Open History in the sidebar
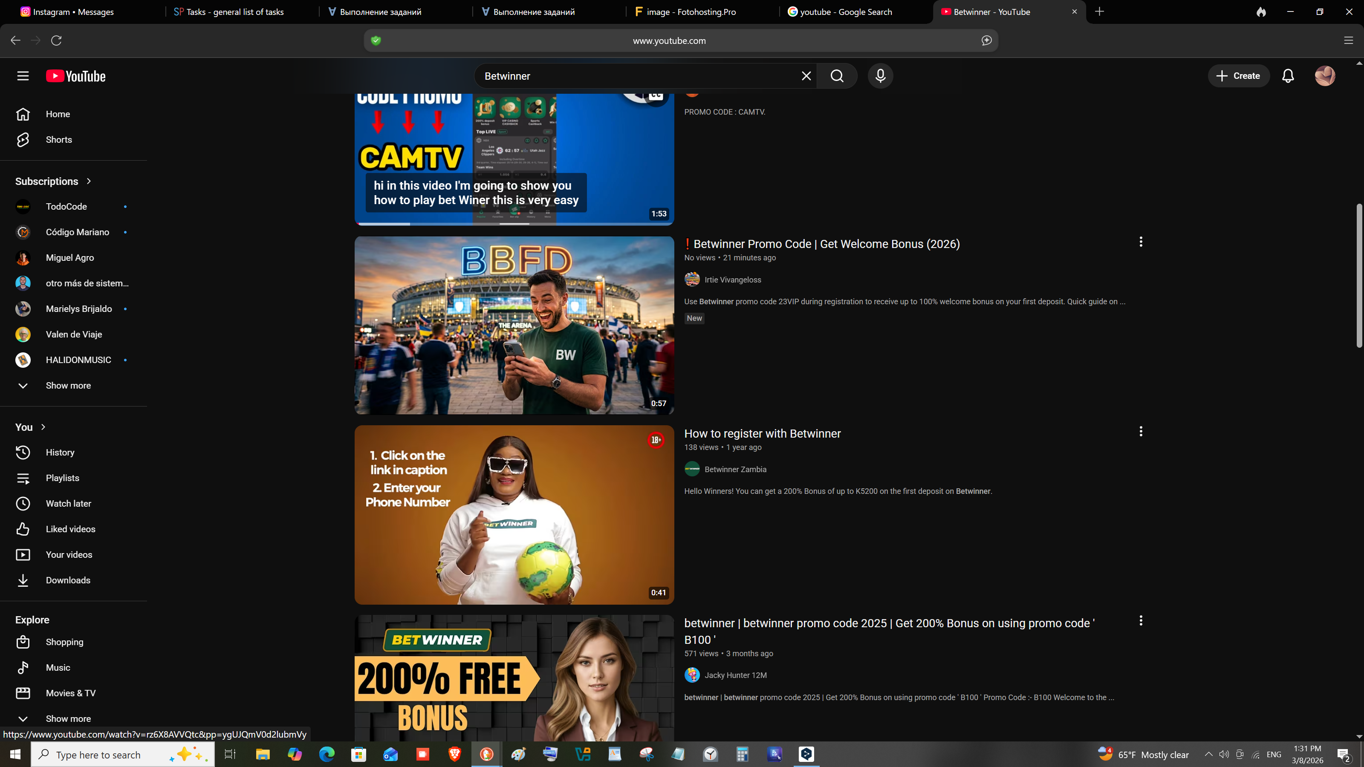Screen dimensions: 1364x767 [60, 452]
